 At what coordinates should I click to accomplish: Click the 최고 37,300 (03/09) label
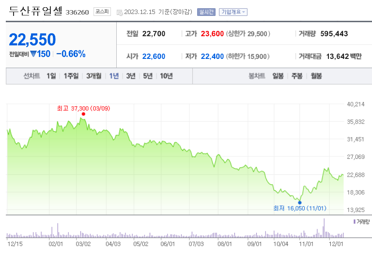point(83,108)
